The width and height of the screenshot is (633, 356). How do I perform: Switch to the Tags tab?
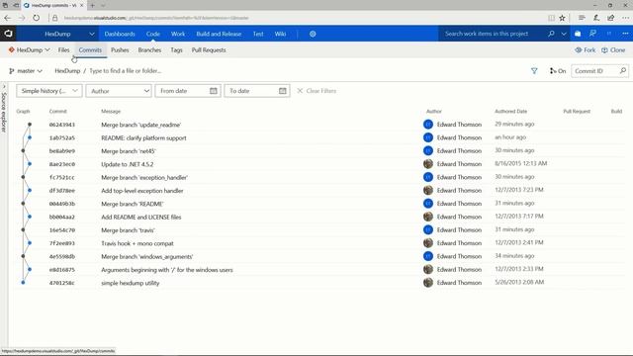coord(176,50)
